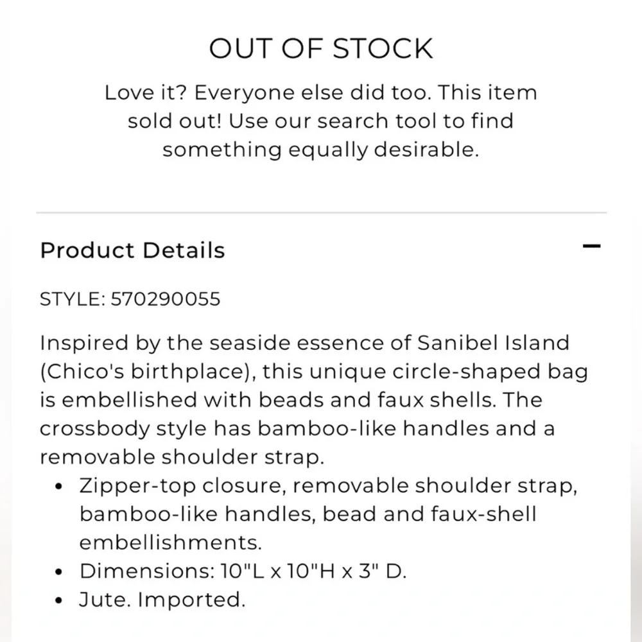Select the style number 570290055
642x642 pixels.
click(166, 299)
